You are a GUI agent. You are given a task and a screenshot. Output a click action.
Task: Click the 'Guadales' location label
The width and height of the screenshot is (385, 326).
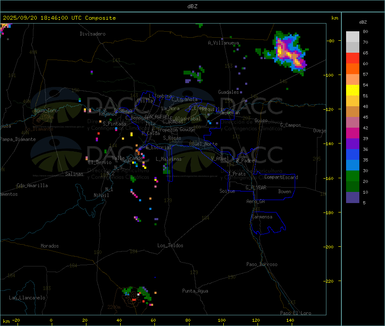point(228,92)
